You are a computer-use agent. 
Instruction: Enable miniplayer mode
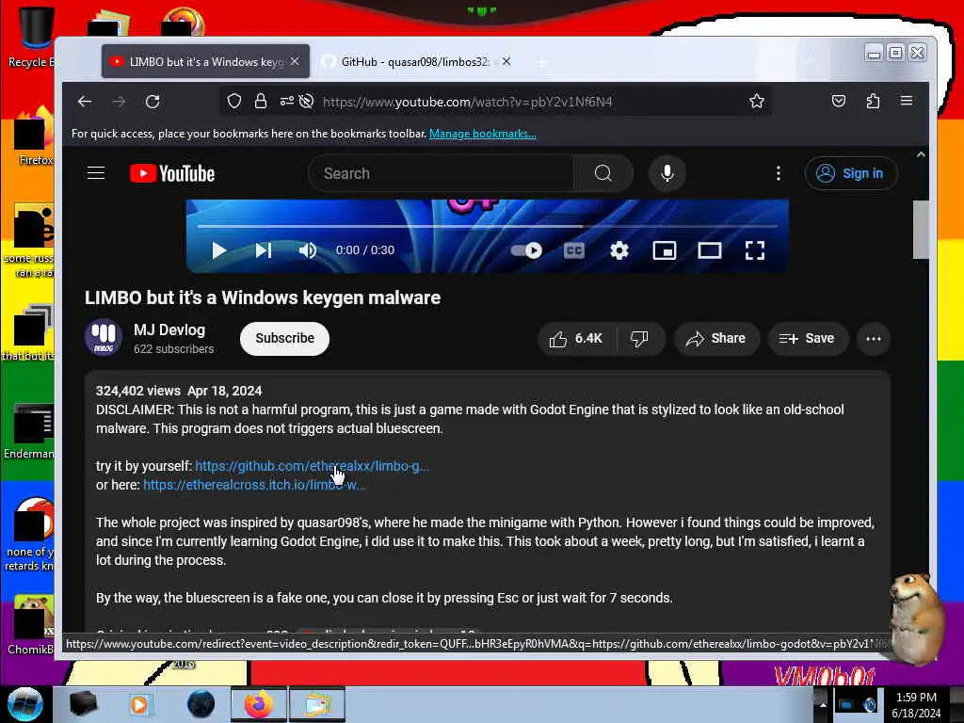pos(665,250)
